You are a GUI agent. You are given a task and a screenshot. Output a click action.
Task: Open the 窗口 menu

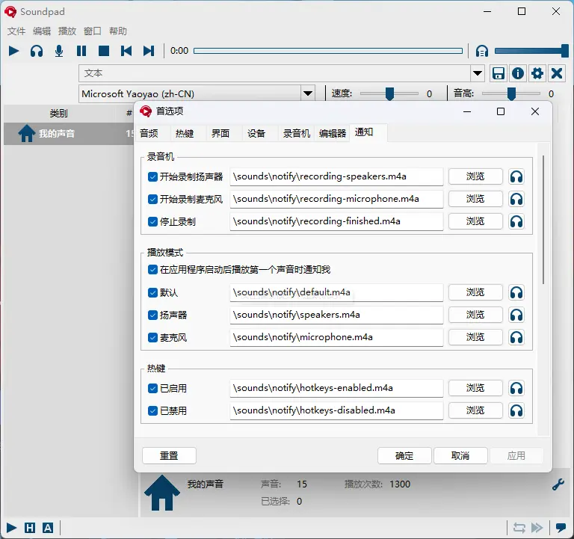pyautogui.click(x=92, y=31)
